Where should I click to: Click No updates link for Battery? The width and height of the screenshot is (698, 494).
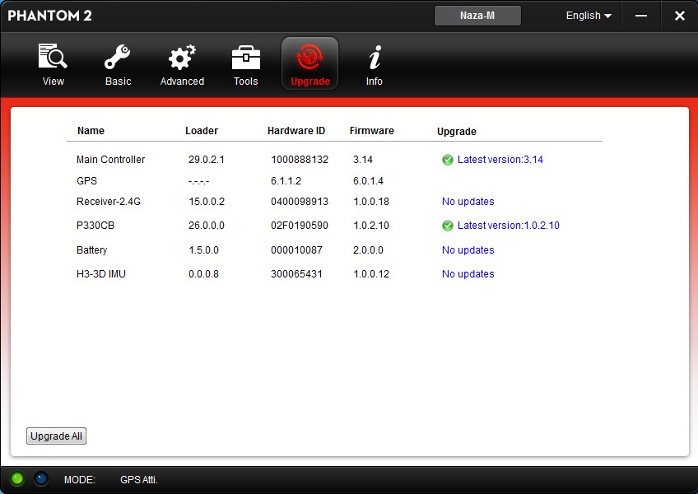coord(468,250)
